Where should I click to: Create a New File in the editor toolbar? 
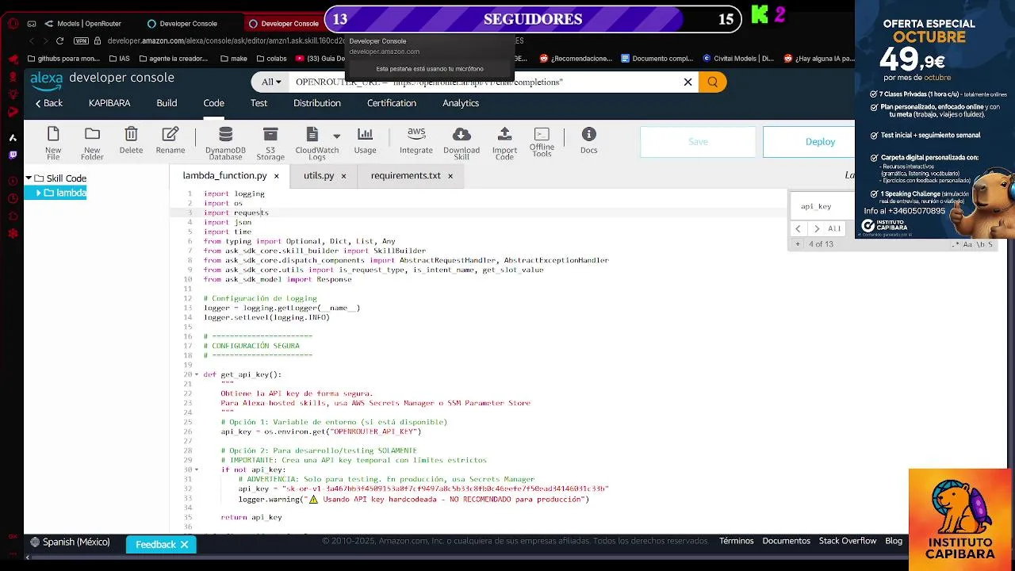53,143
